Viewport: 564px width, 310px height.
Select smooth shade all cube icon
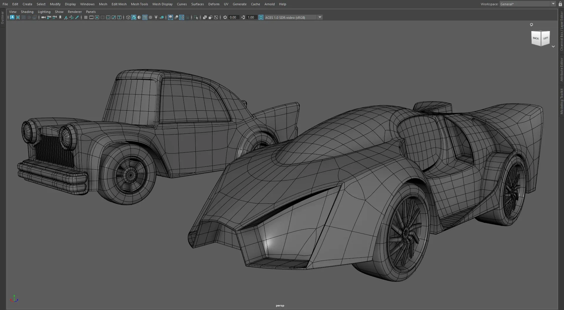[134, 17]
